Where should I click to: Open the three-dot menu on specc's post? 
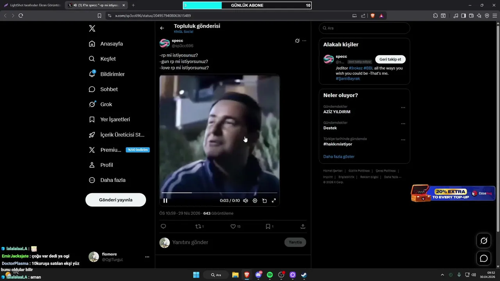304,41
